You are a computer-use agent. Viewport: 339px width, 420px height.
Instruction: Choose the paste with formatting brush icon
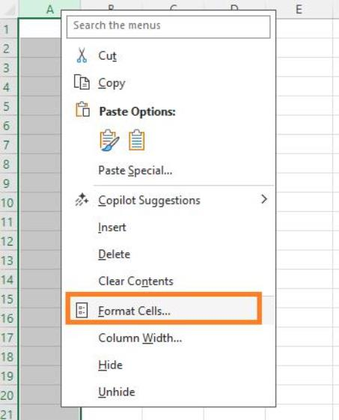(109, 140)
